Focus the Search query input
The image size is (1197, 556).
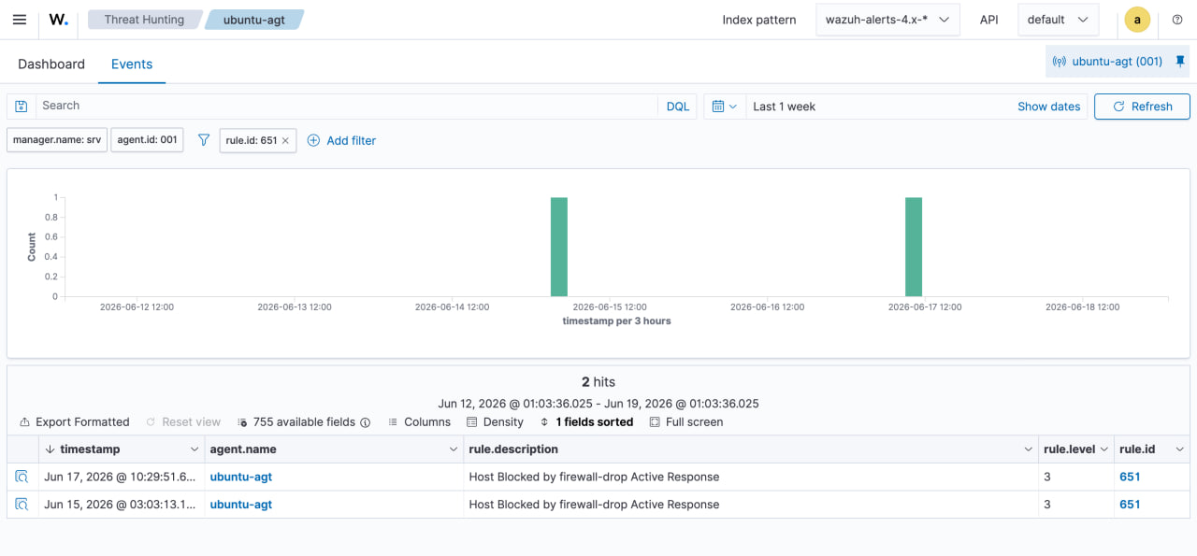click(x=348, y=107)
